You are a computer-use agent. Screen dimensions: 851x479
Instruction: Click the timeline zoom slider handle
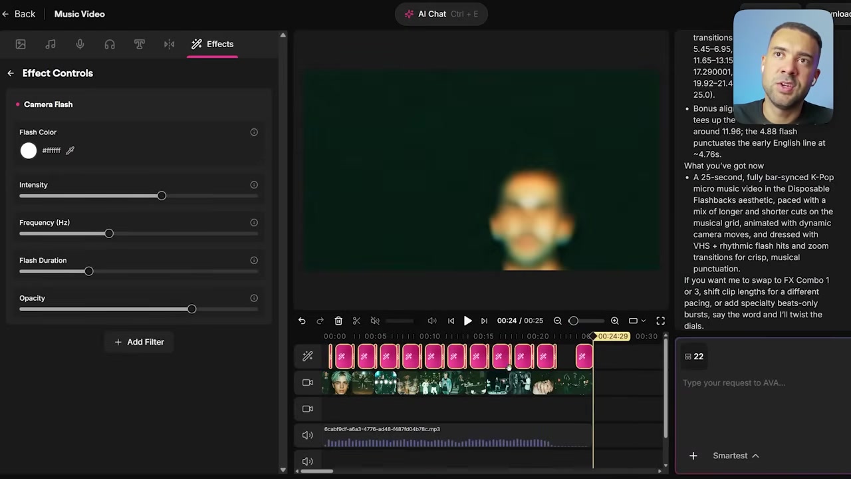point(573,321)
